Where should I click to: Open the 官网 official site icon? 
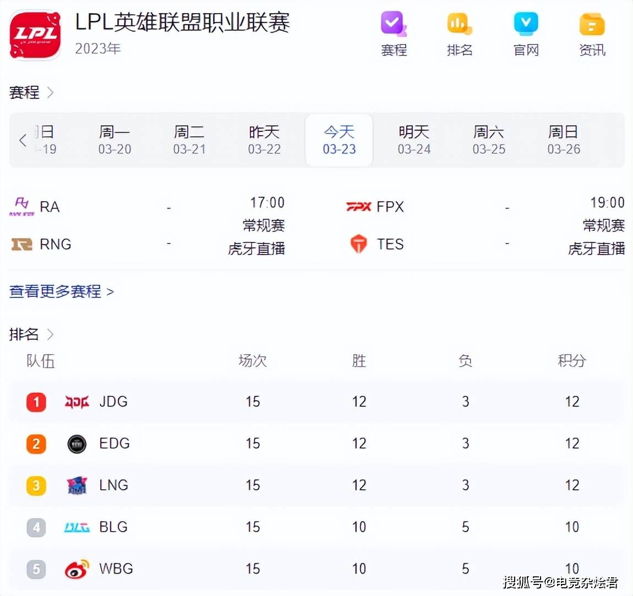click(x=526, y=25)
